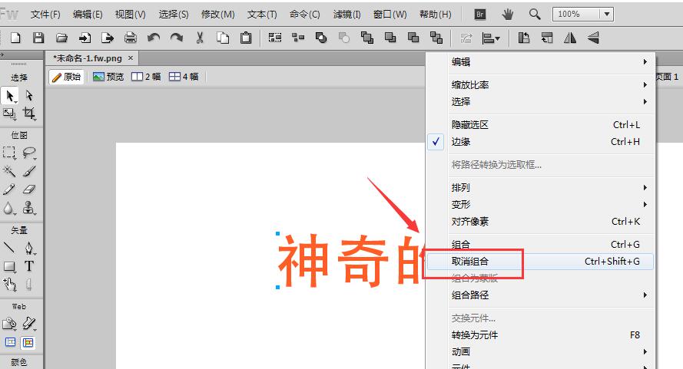Expand the 选择 submenu in context menu

tap(539, 102)
